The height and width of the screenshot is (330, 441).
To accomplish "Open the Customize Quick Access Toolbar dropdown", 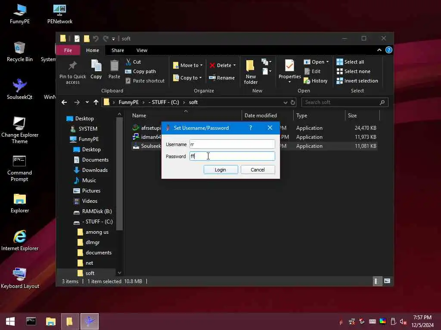I will coord(113,39).
